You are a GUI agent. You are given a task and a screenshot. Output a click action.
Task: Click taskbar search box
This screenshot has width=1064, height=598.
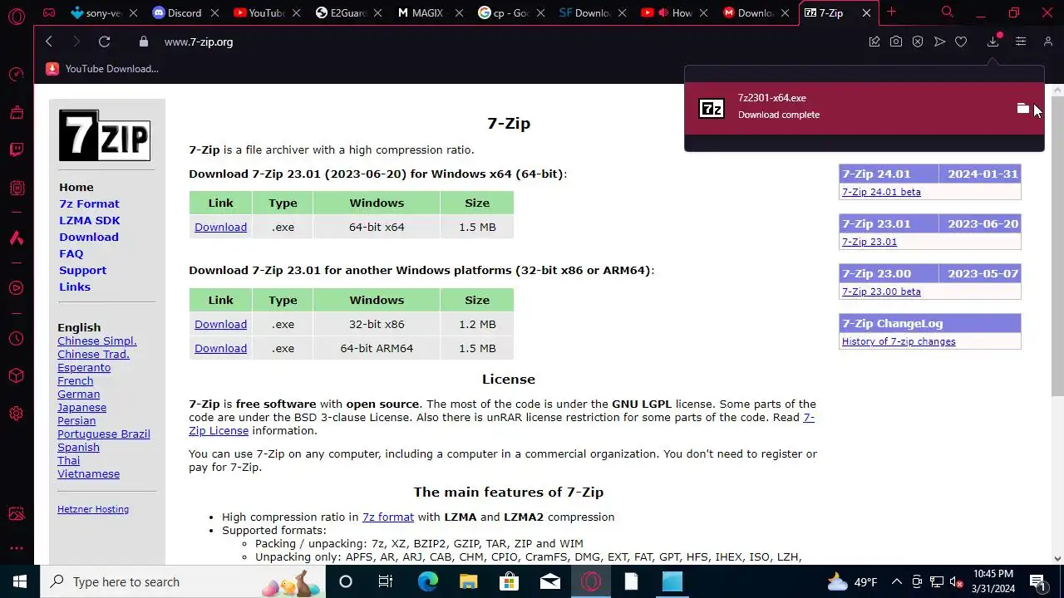183,581
